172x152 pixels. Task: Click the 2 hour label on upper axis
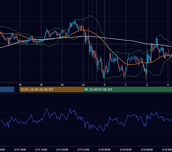(126, 85)
